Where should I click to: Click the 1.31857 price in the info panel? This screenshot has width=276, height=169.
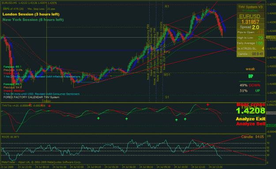point(250,22)
